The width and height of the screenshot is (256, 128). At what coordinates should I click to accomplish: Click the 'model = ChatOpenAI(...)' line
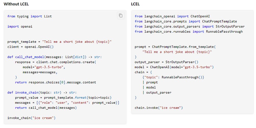pyautogui.click(x=174, y=67)
